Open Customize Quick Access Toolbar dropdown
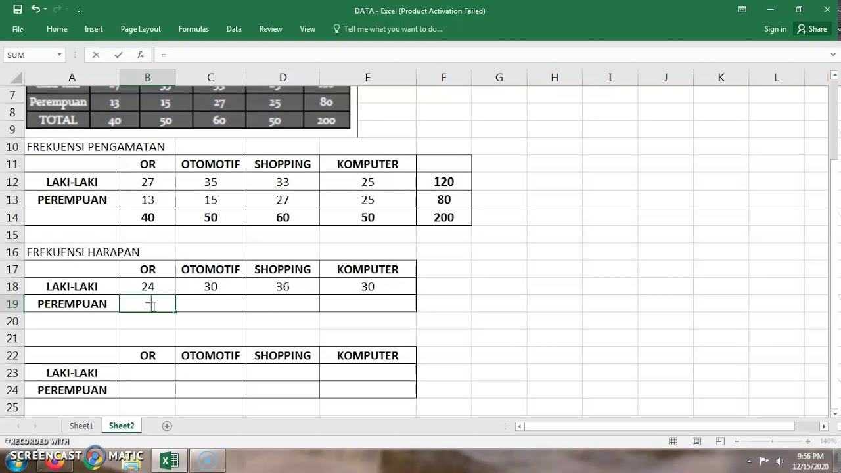The height and width of the screenshot is (473, 841). point(78,11)
